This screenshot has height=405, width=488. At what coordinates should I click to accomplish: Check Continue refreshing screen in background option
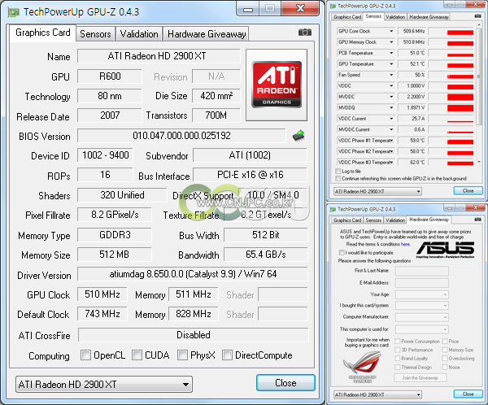click(338, 178)
